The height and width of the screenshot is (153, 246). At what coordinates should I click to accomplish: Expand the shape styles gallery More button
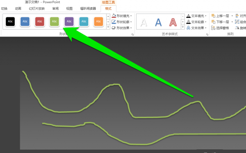(108, 27)
